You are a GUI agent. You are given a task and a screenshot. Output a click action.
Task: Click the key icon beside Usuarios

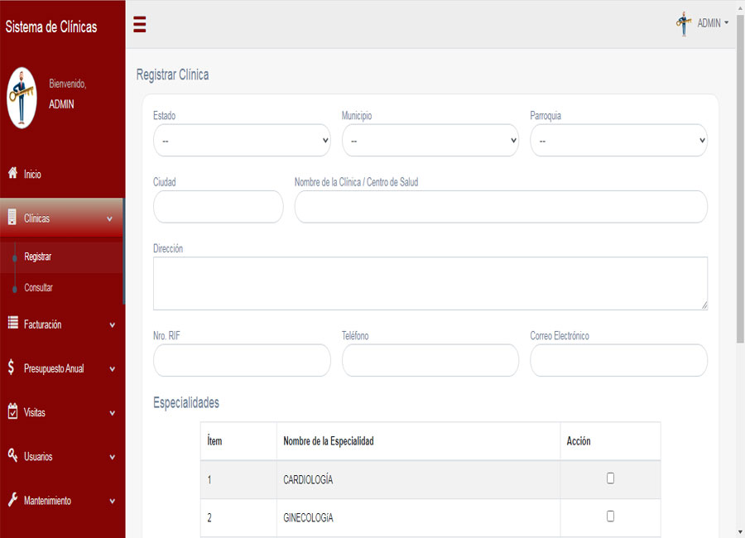tap(12, 455)
